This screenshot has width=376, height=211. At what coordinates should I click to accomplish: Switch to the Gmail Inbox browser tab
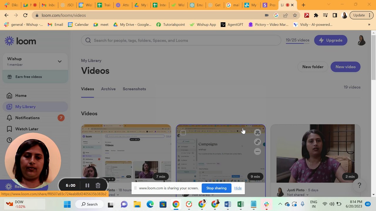tap(48, 5)
